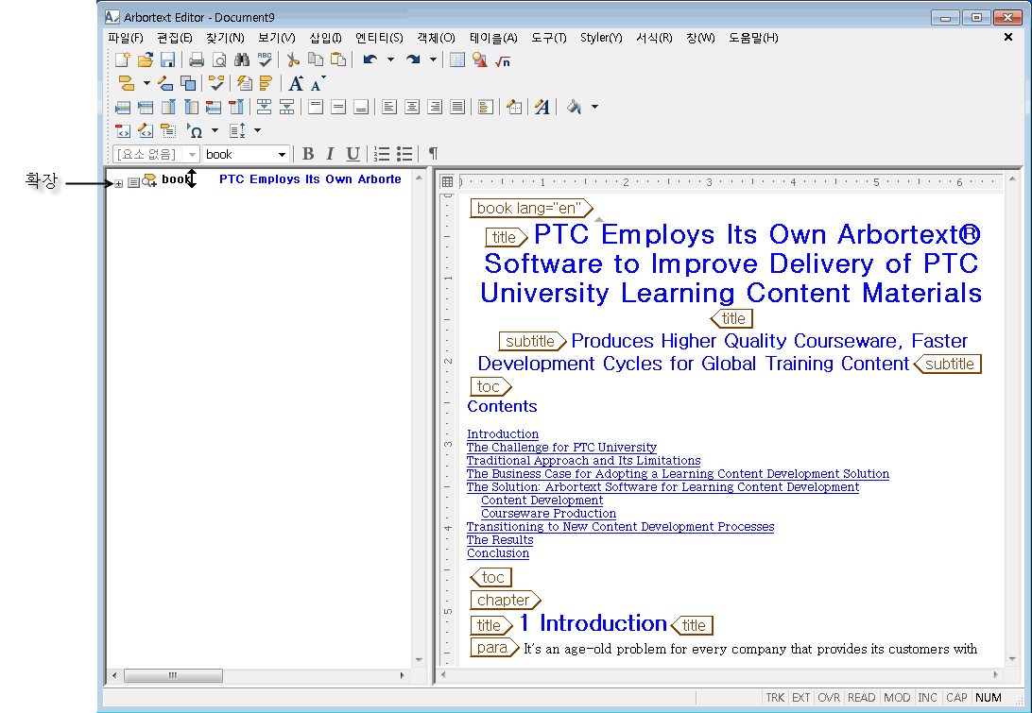Toggle numbered list

pyautogui.click(x=382, y=154)
